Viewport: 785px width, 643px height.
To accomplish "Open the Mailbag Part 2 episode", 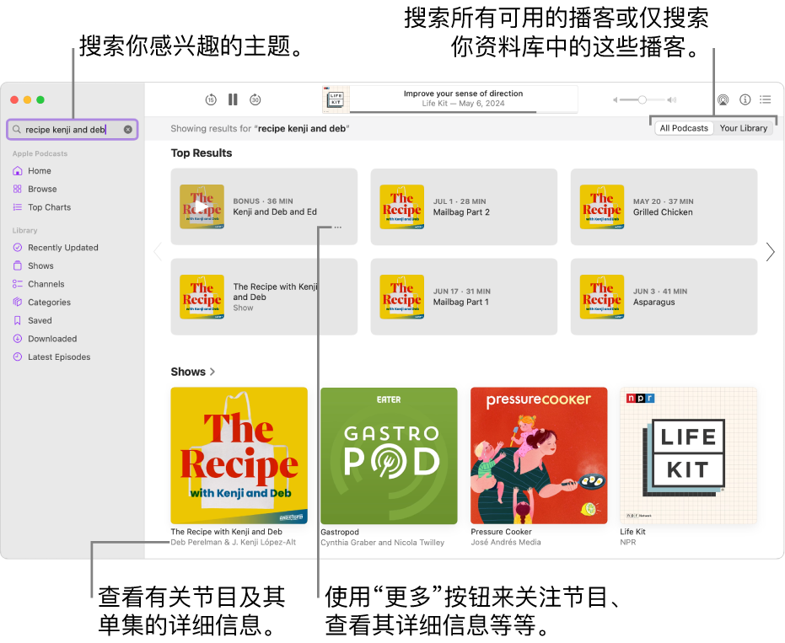I will (464, 206).
